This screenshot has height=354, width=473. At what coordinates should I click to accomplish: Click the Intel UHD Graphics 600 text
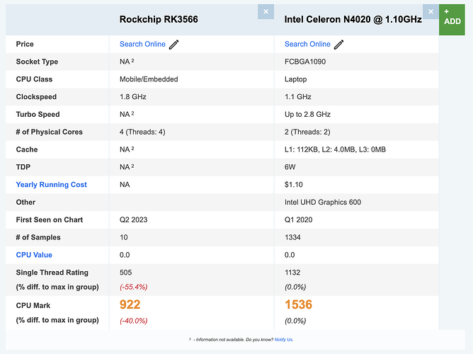322,202
